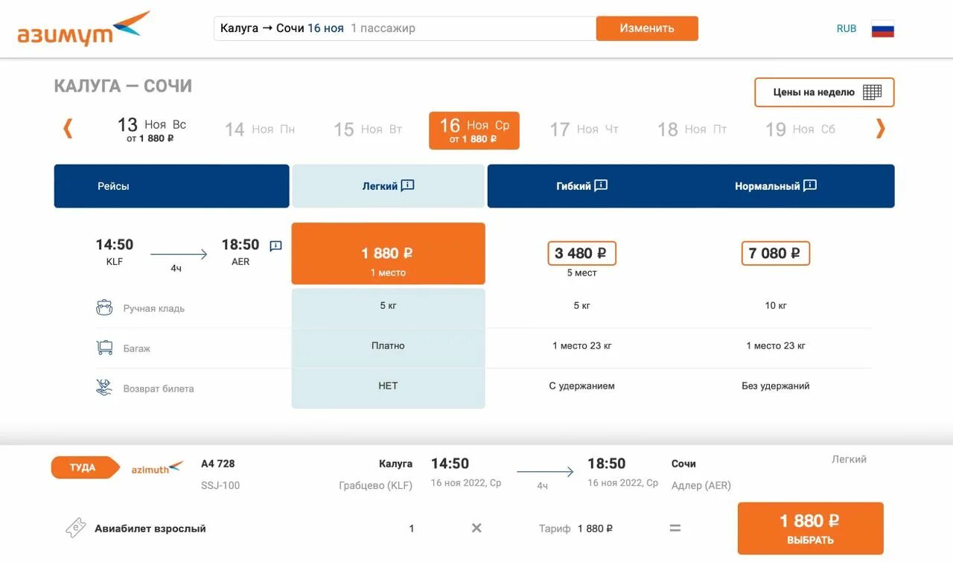Click the Изменить search button
Image resolution: width=953 pixels, height=562 pixels.
click(647, 28)
